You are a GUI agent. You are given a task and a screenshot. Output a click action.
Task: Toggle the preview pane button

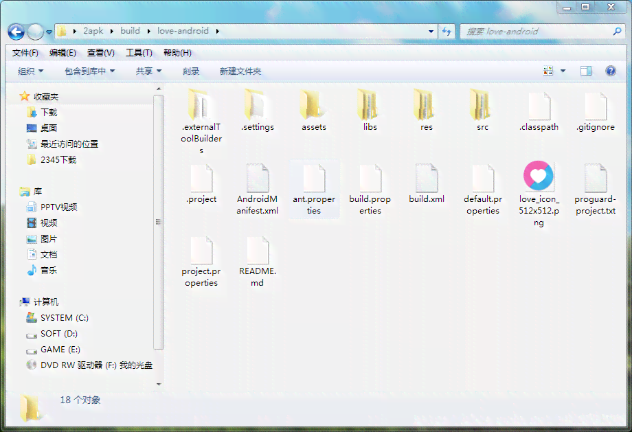[586, 71]
